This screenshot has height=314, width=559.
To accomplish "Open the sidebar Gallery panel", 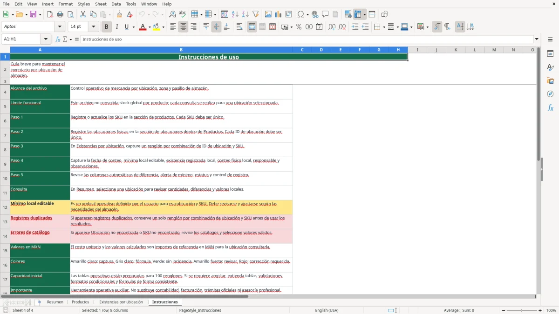I will click(550, 80).
